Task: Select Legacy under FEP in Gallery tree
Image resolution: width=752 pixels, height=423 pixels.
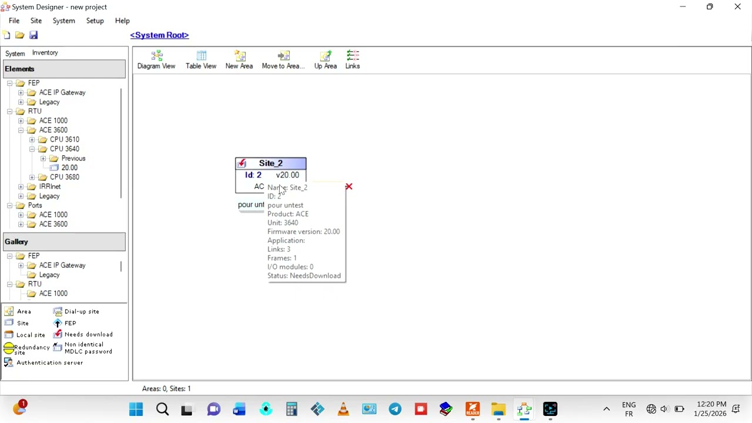Action: pos(49,274)
